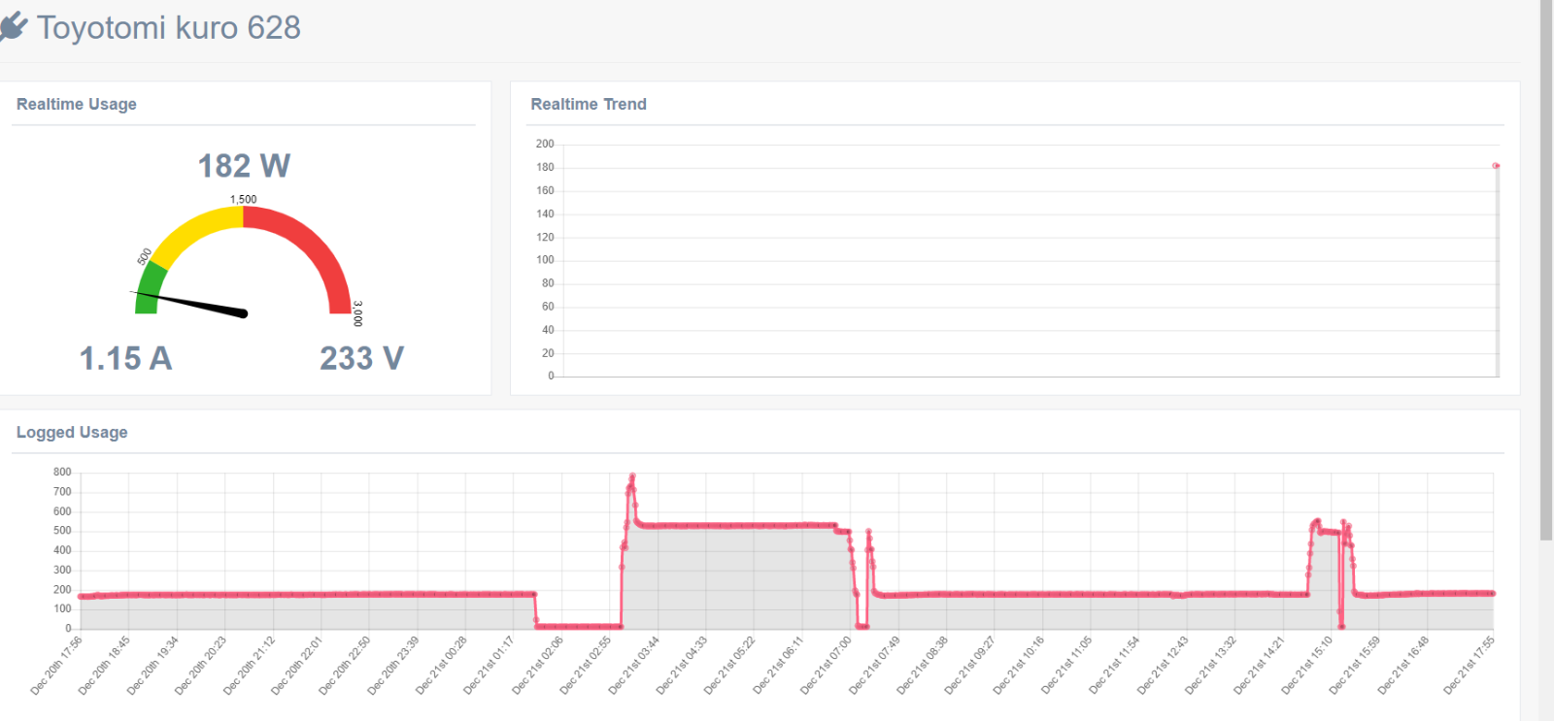Click the Dec 21st 03:44 axis label
The height and width of the screenshot is (721, 1554).
633,666
